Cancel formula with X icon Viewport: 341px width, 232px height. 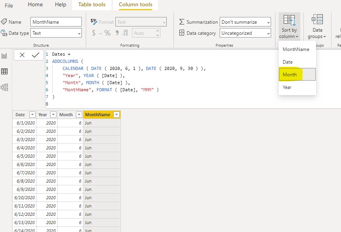click(x=22, y=55)
